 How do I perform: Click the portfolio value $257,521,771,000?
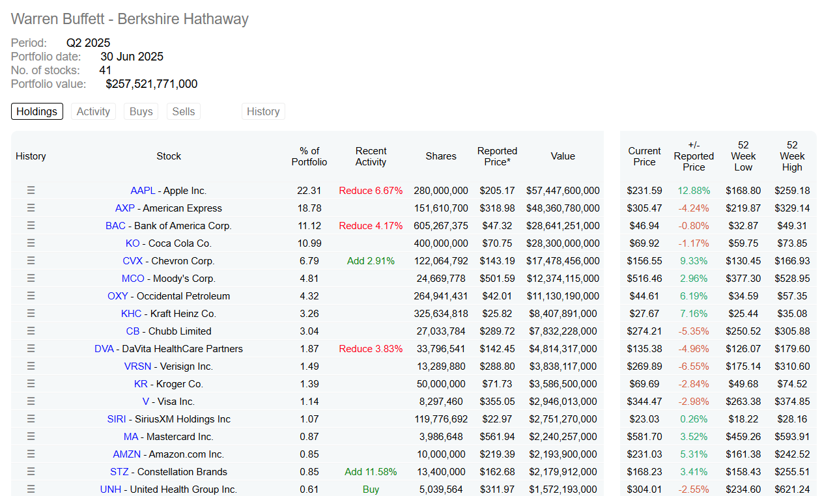151,84
